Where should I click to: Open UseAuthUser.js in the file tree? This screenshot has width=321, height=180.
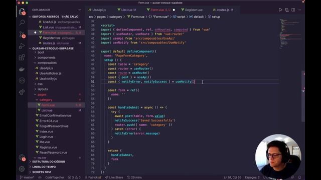click(x=50, y=73)
